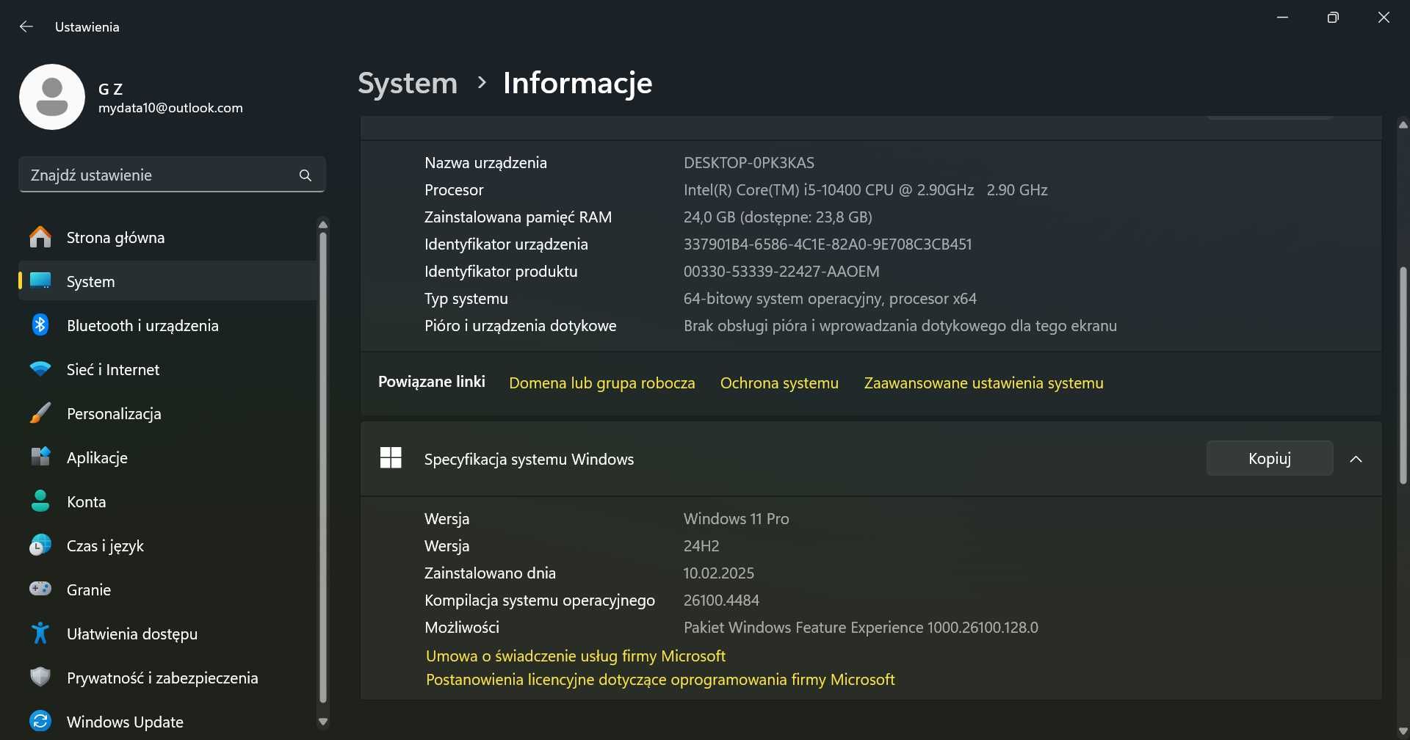
Task: Click the Konta person icon
Action: [40, 501]
